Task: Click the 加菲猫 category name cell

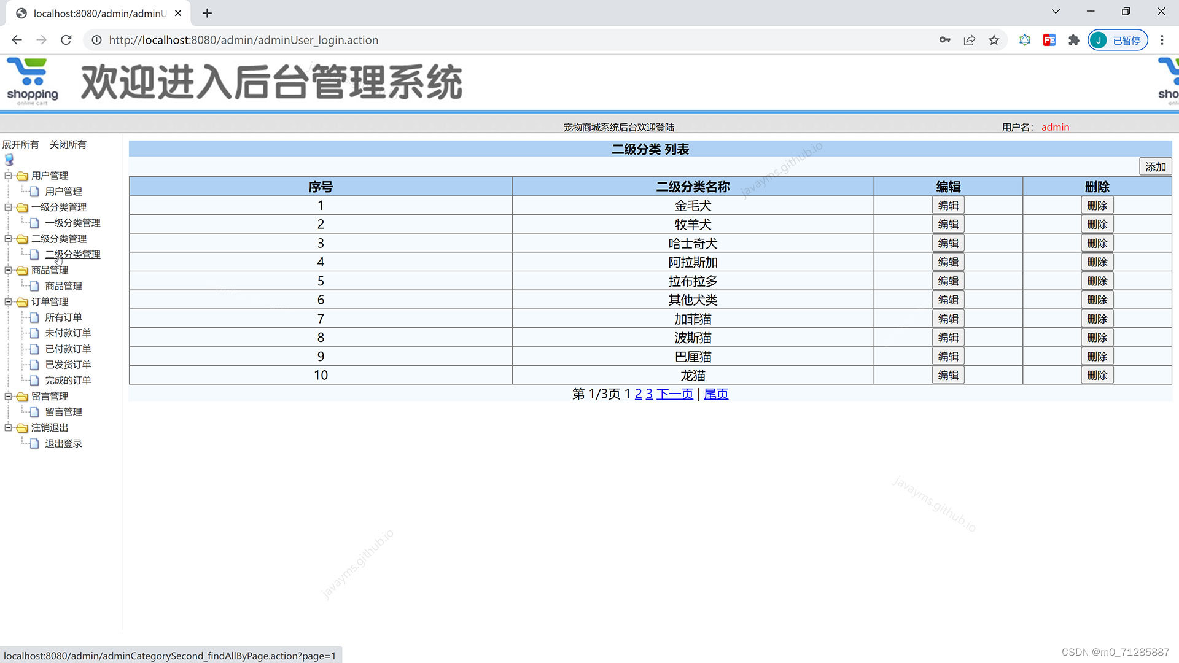Action: pos(693,319)
